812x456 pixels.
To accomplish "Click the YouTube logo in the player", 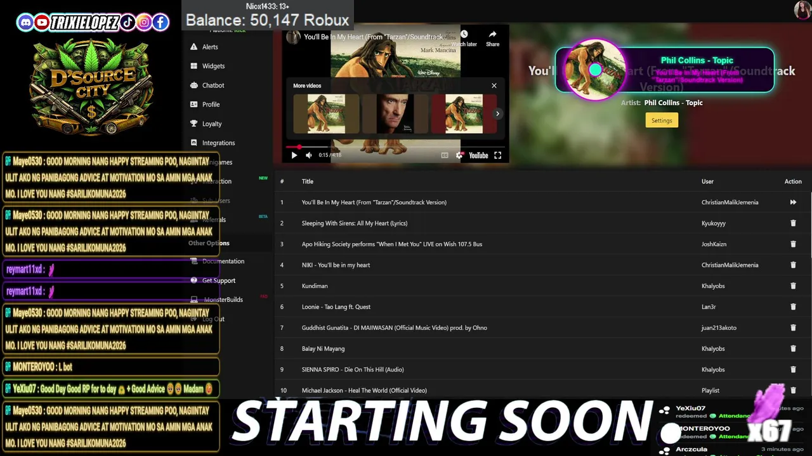I will point(478,155).
